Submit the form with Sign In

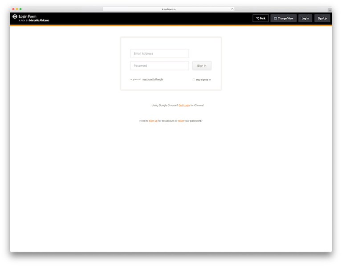pyautogui.click(x=202, y=65)
